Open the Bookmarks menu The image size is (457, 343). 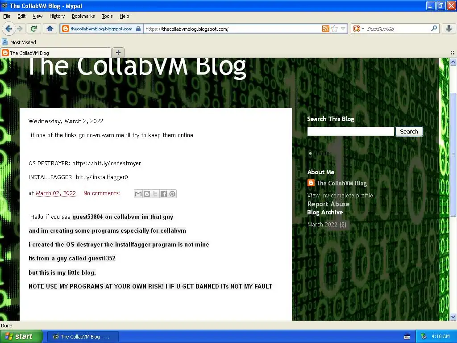point(83,16)
